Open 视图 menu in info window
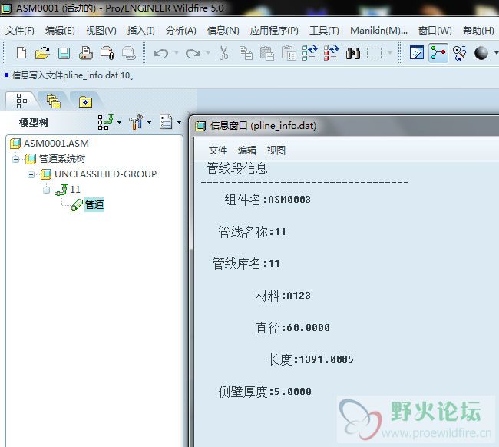Screen dimensions: 499x447 tap(276, 151)
